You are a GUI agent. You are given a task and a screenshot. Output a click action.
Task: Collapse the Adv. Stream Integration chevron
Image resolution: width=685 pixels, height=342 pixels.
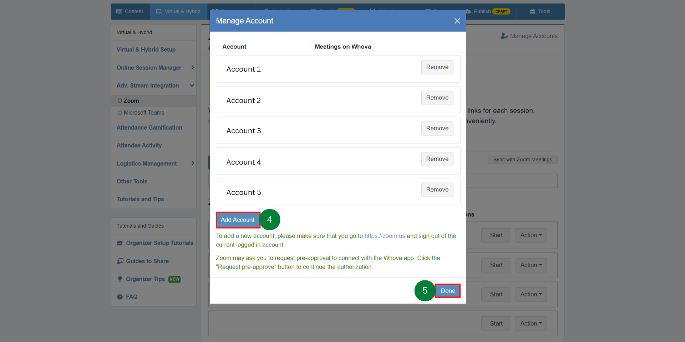point(192,85)
